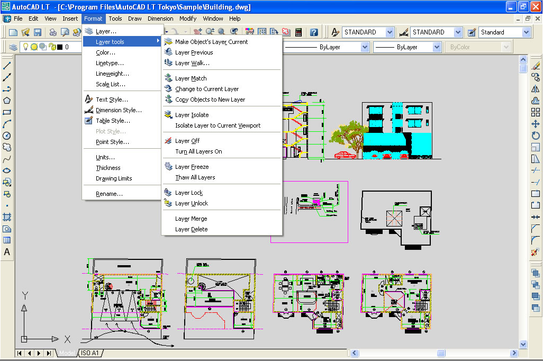Open the Modify menu
Image resolution: width=543 pixels, height=361 pixels.
click(x=188, y=19)
